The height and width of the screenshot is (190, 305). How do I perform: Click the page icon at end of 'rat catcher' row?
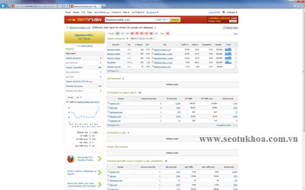(x=235, y=62)
